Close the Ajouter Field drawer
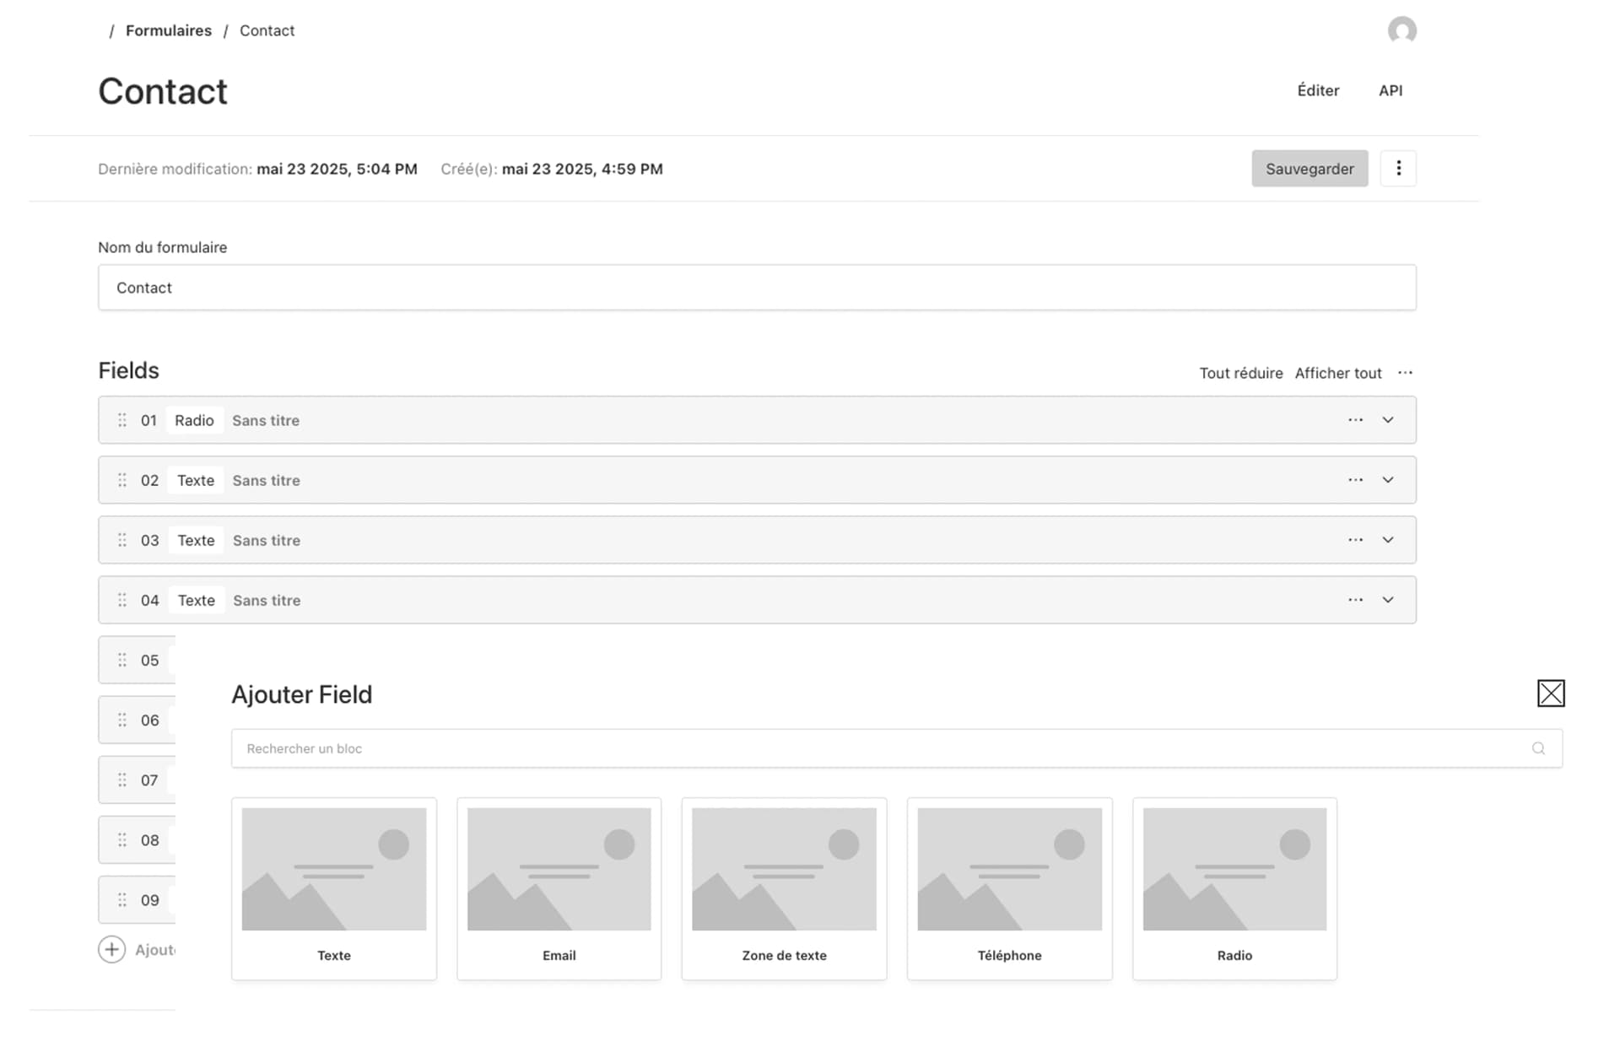Screen dimensions: 1620x1052 [1550, 693]
